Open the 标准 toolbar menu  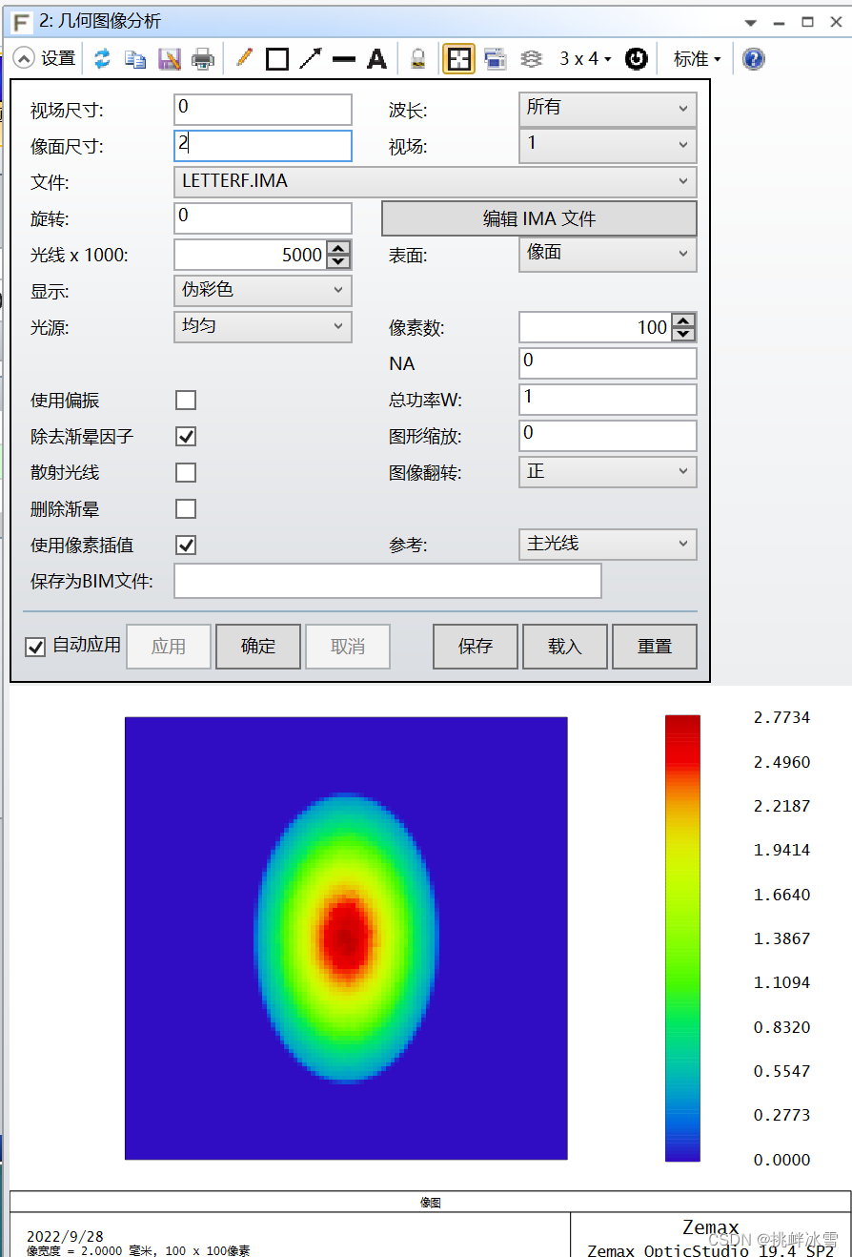coord(696,58)
